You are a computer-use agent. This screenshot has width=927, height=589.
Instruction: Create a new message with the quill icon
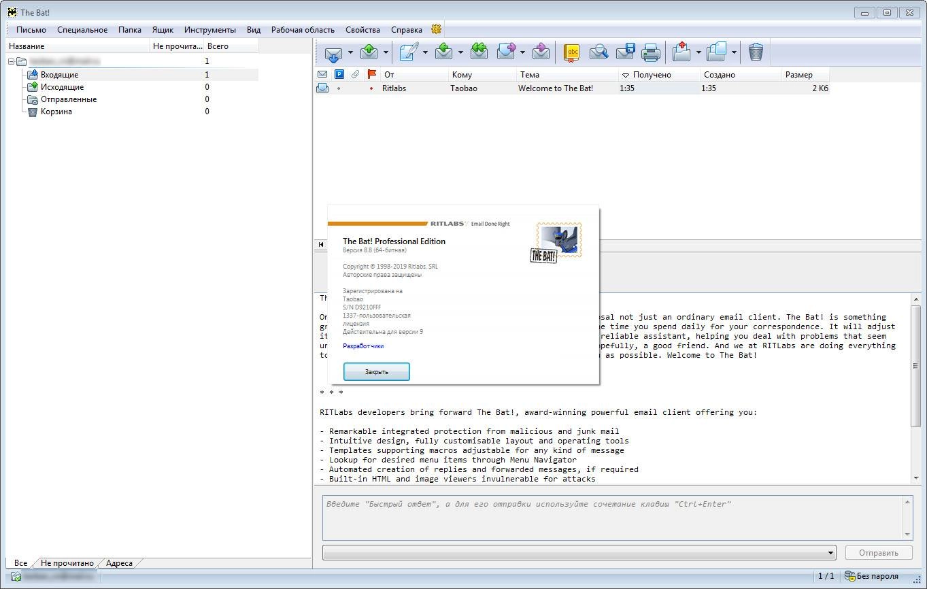coord(409,52)
